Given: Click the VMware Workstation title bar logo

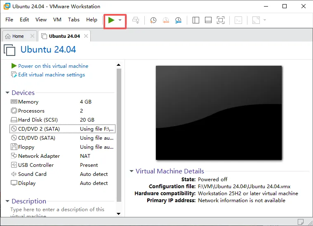Looking at the screenshot, I should click(x=7, y=6).
